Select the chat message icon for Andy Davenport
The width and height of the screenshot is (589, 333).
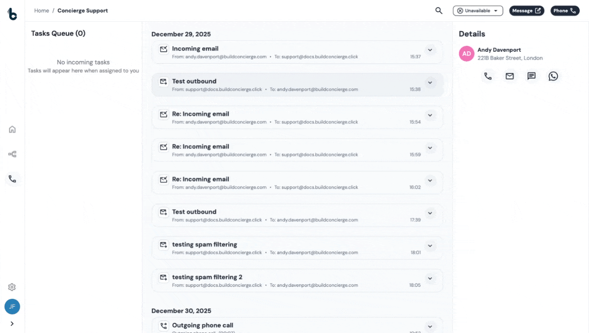click(531, 76)
